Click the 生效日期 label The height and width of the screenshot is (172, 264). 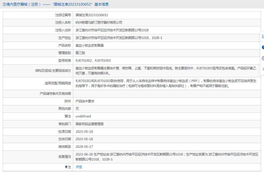pyautogui.click(x=65, y=139)
